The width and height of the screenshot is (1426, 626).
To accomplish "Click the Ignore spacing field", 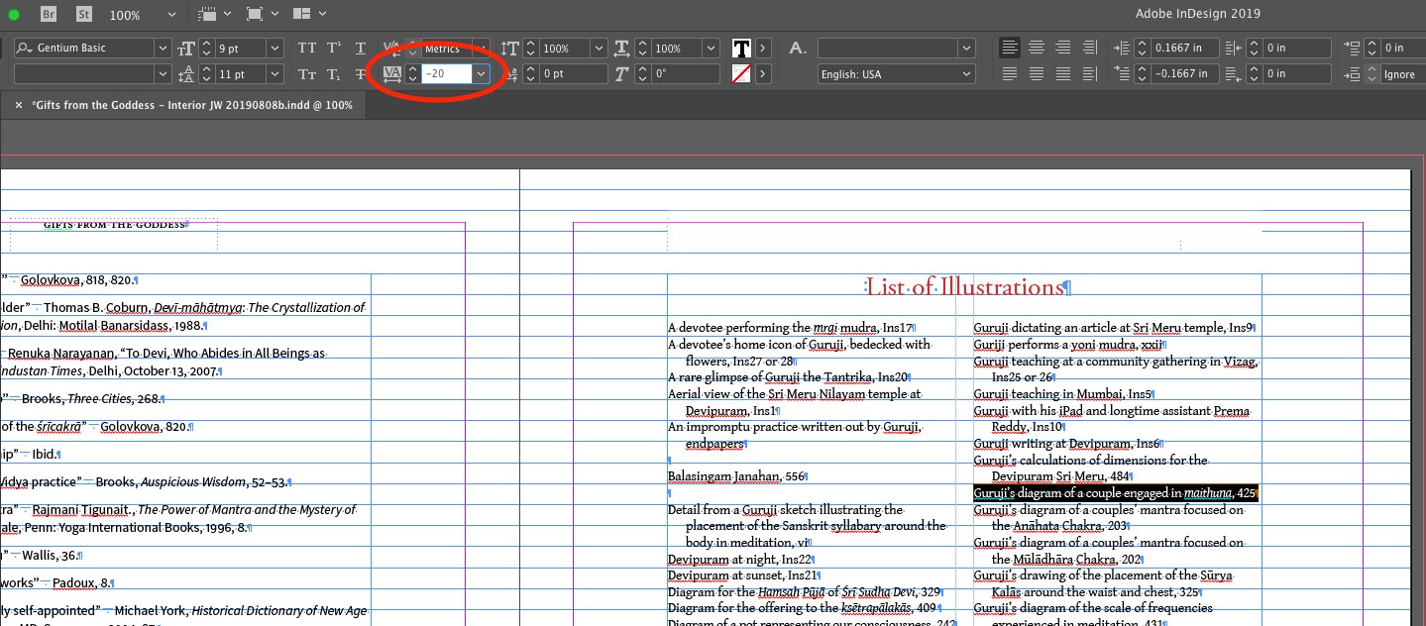I will tap(1403, 74).
